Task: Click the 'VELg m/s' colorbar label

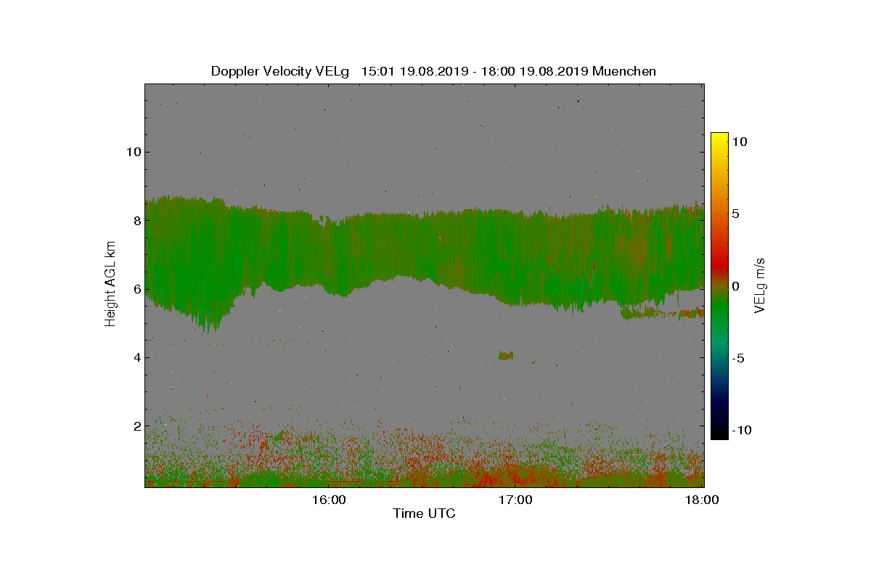Action: (759, 285)
